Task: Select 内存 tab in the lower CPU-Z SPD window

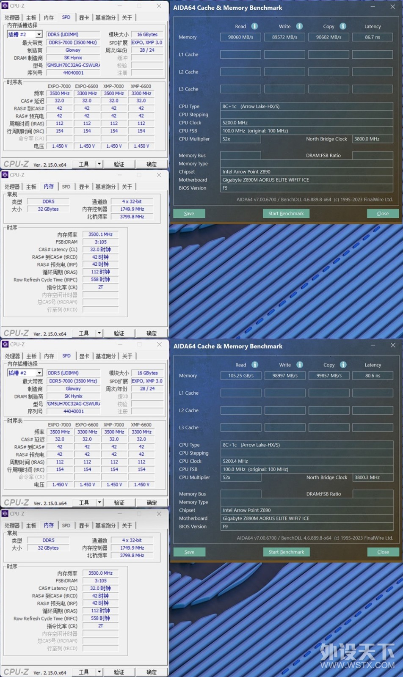Action: (x=50, y=356)
